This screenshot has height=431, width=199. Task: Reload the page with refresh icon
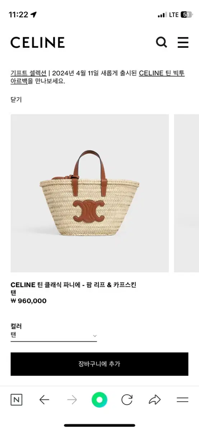point(127,400)
